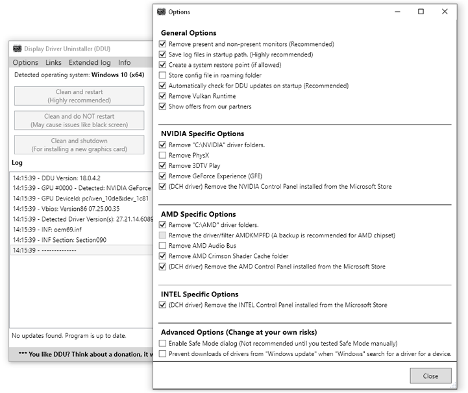Minimize the Options window
468x393 pixels.
397,12
